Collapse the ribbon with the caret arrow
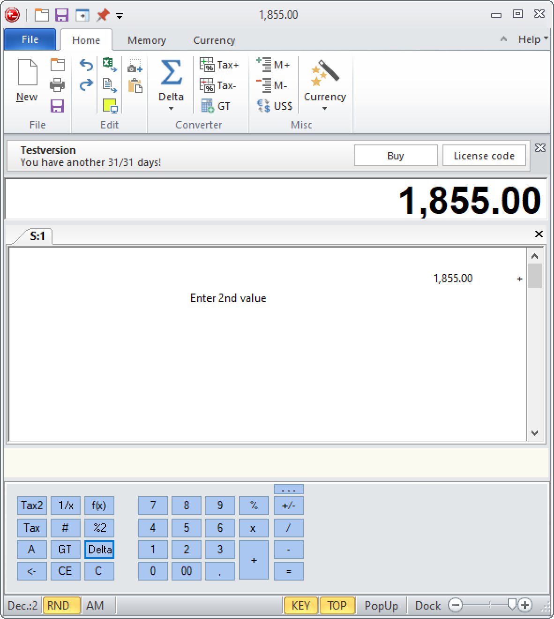Screen dimensions: 554x619 504,39
